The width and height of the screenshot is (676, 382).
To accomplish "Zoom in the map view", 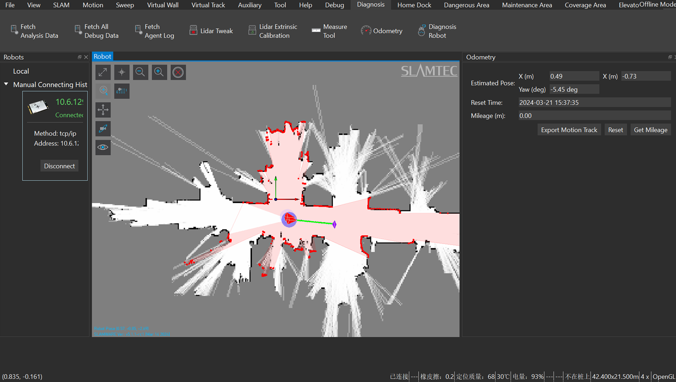I will tap(159, 72).
